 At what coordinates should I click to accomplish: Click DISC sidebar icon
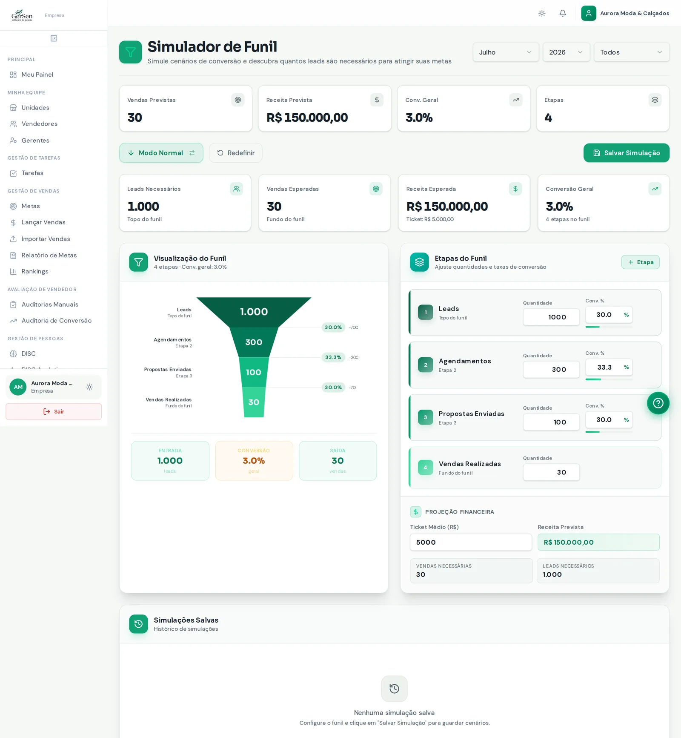(13, 353)
